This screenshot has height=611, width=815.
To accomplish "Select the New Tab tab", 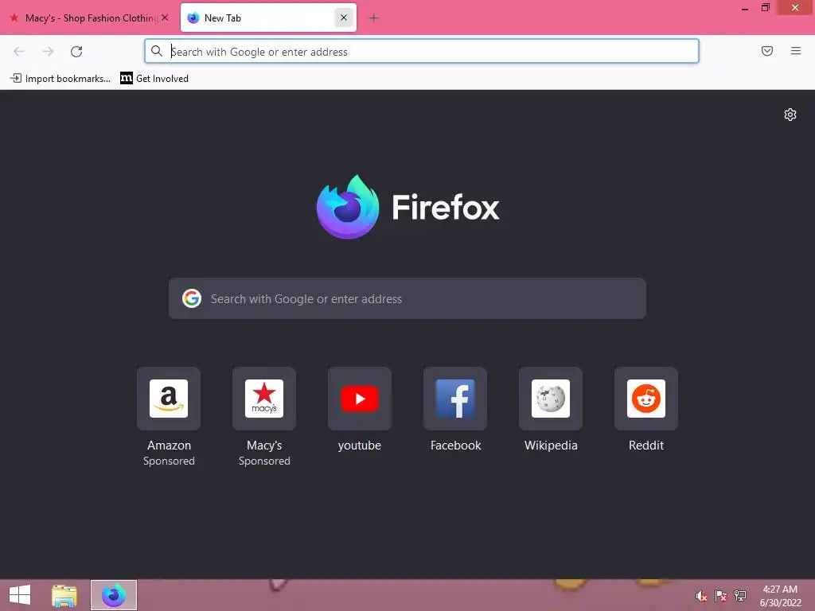I will 268,18.
